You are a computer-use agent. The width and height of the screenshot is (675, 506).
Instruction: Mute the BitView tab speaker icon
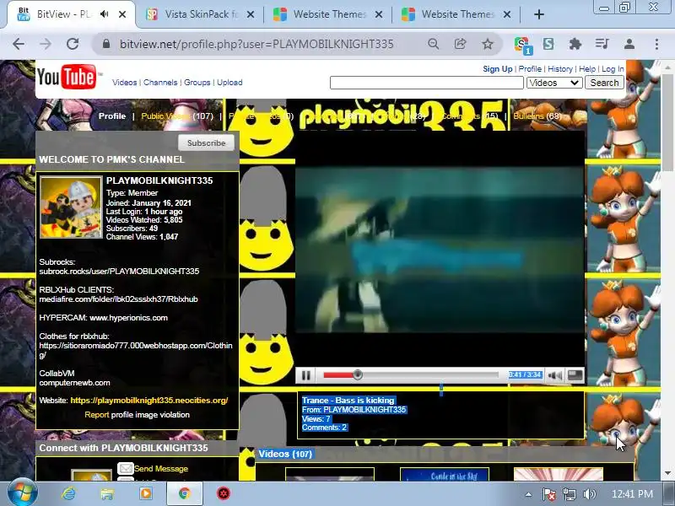[104, 14]
